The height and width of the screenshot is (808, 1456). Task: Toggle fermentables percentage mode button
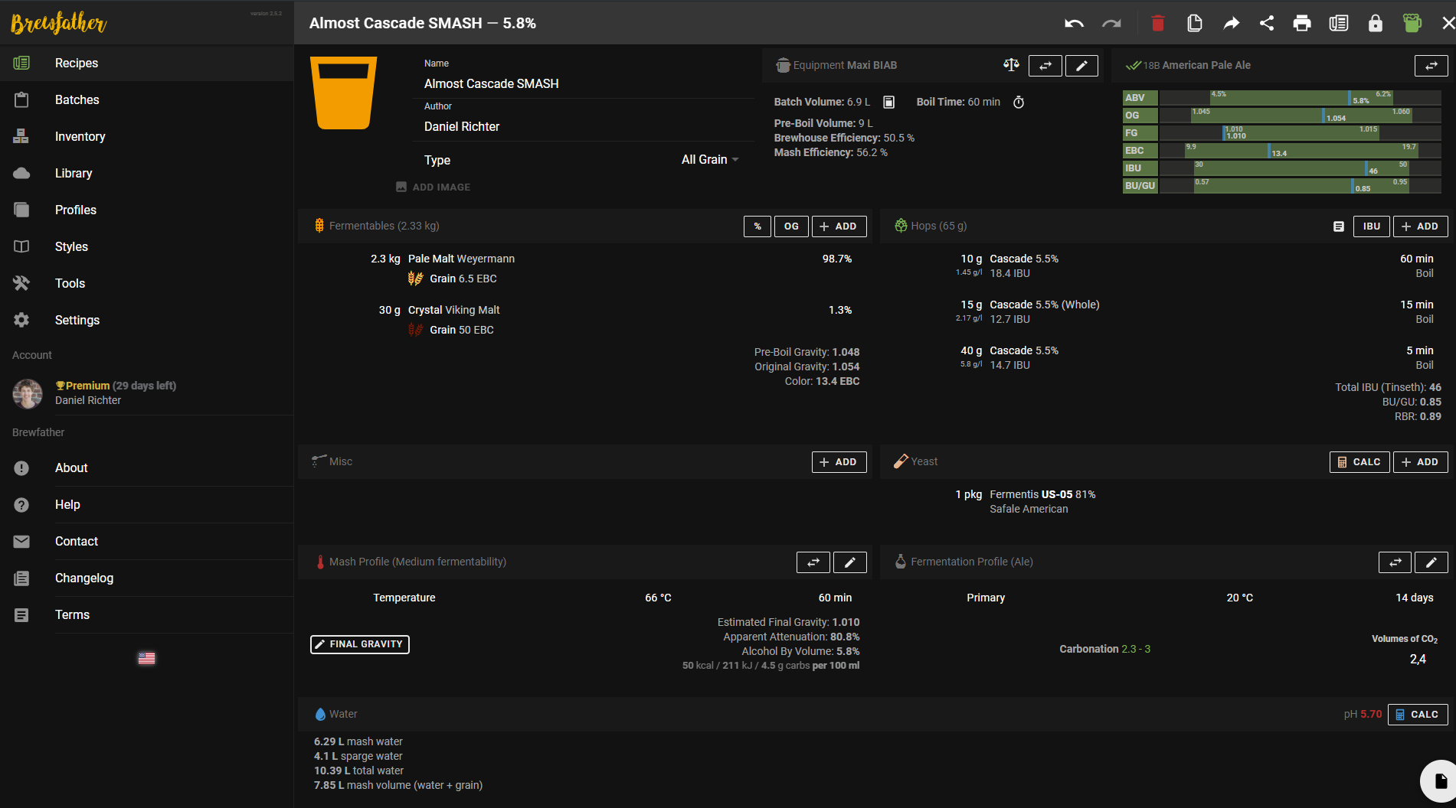(x=757, y=226)
